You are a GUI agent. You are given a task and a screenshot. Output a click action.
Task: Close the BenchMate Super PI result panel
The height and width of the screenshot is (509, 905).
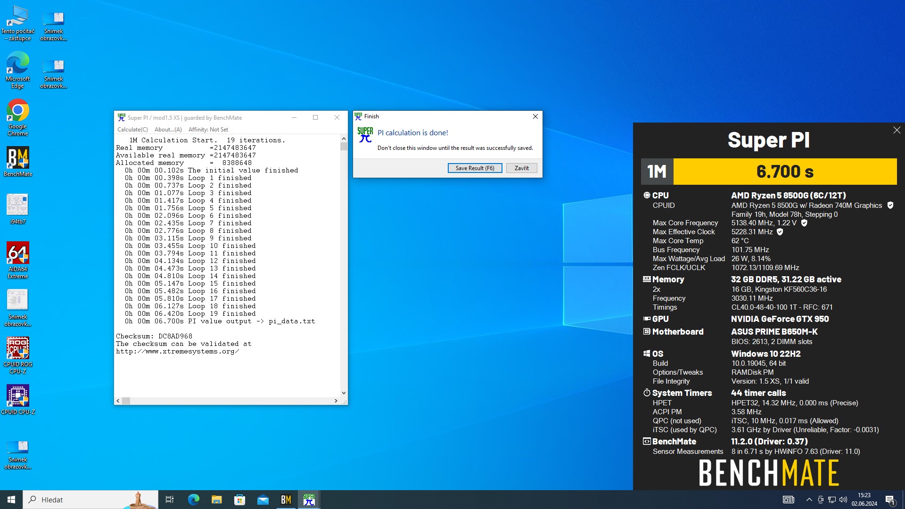897,130
